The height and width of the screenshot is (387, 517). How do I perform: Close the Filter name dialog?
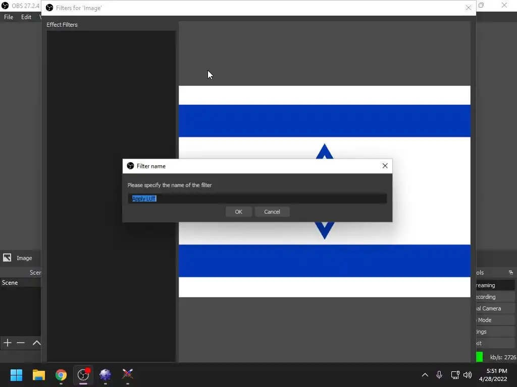pos(385,166)
